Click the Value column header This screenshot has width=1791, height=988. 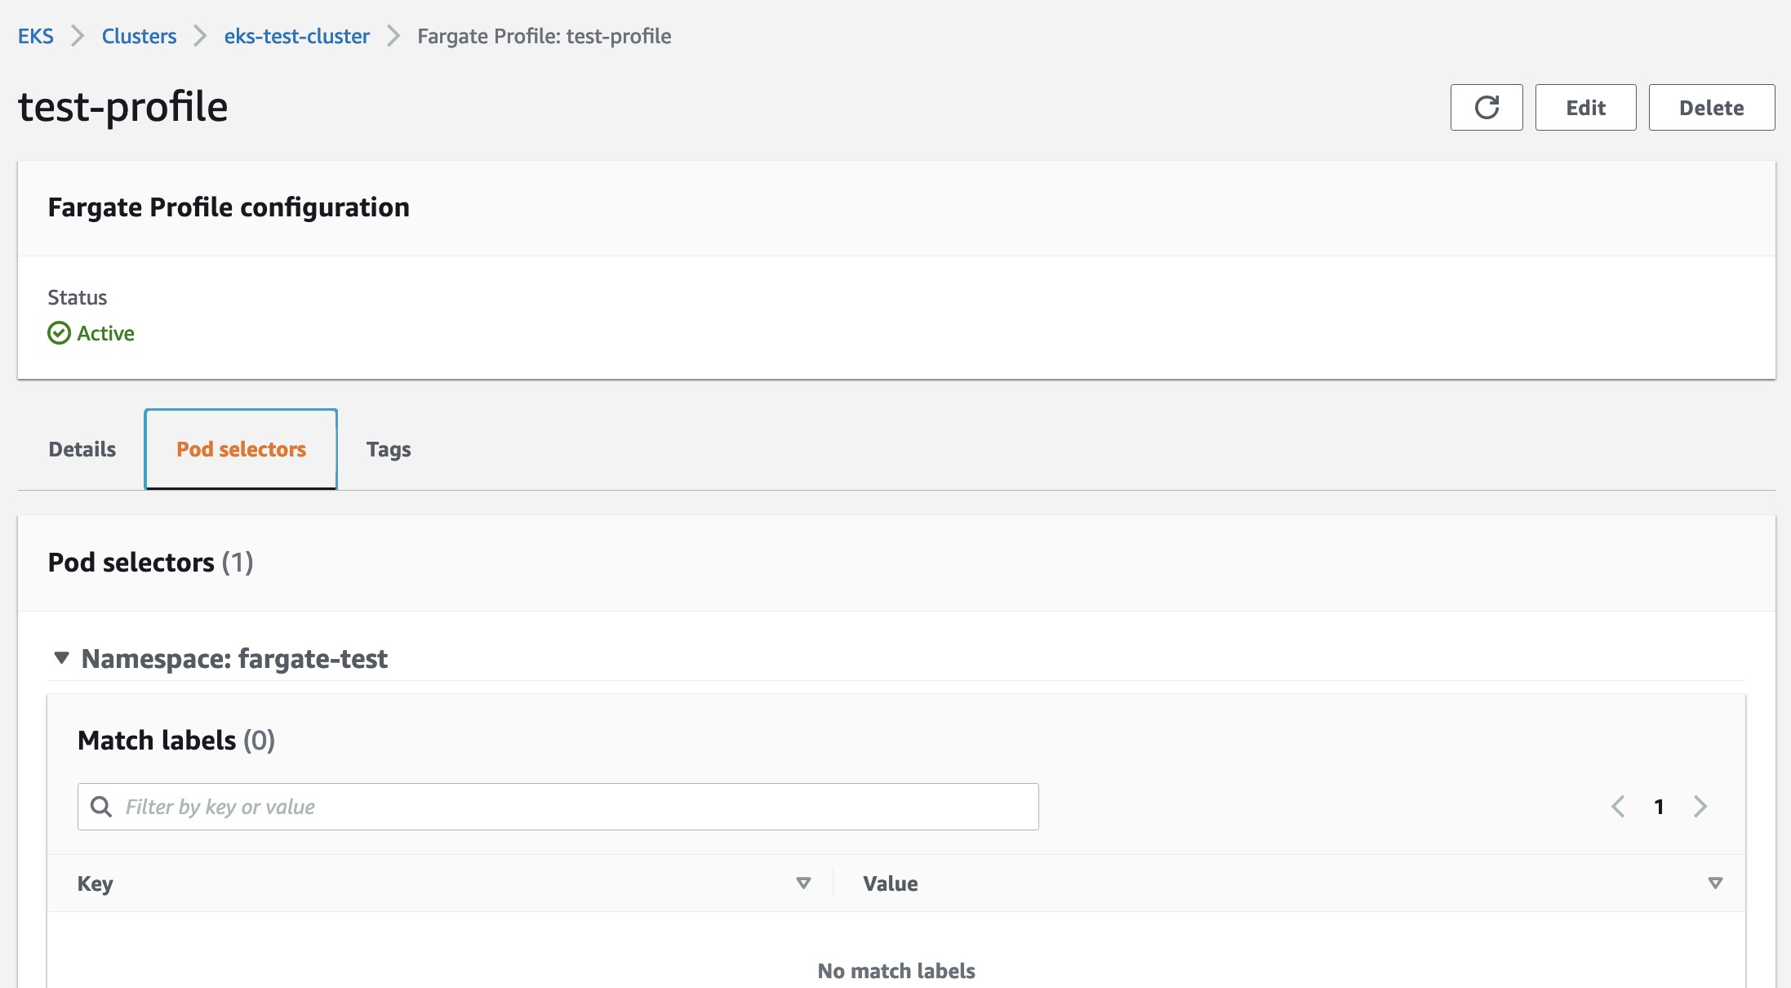coord(891,883)
